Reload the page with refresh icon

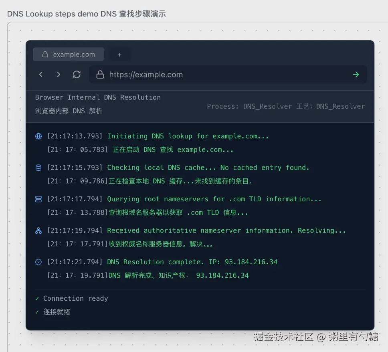pyautogui.click(x=77, y=75)
